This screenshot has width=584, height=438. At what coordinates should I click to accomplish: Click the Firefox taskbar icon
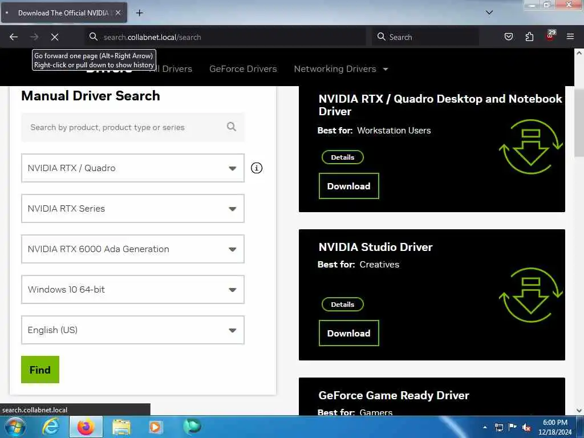pyautogui.click(x=86, y=427)
